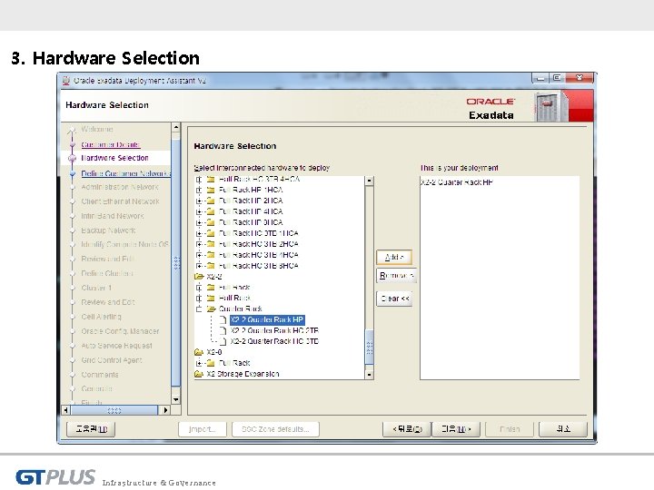Expand the Full Rack HC 3TB 4HCA node

pos(199,255)
